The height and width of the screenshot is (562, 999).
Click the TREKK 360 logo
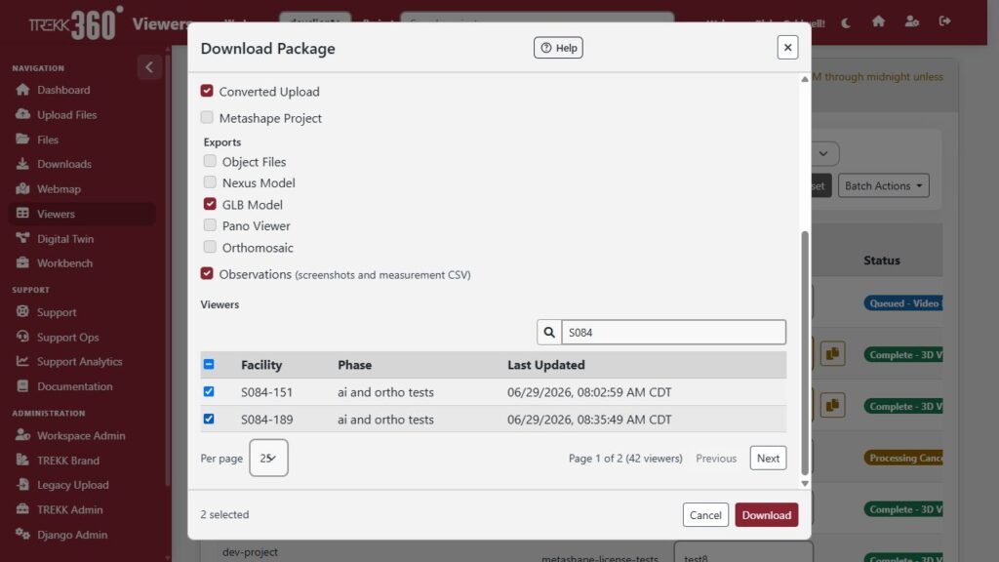(75, 23)
